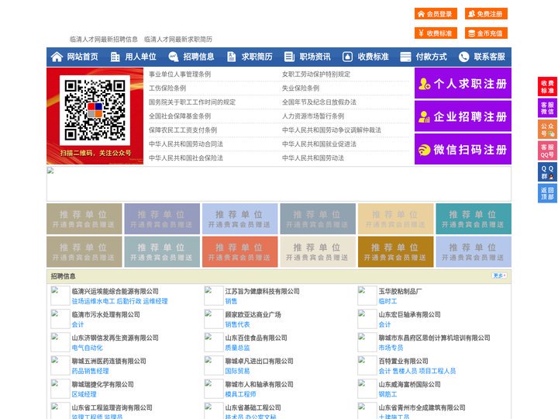
Task: Open the 公众号 floating sidebar icon
Action: pyautogui.click(x=547, y=130)
